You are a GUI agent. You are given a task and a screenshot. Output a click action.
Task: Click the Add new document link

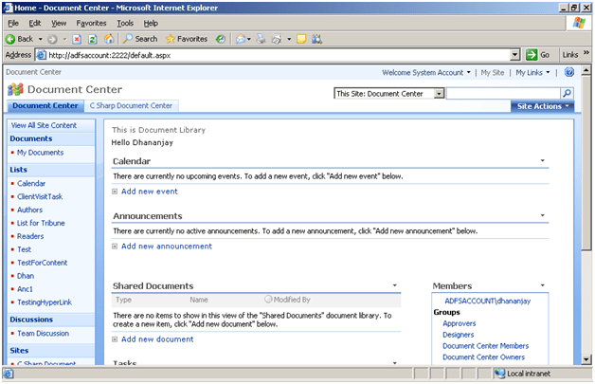tap(156, 338)
